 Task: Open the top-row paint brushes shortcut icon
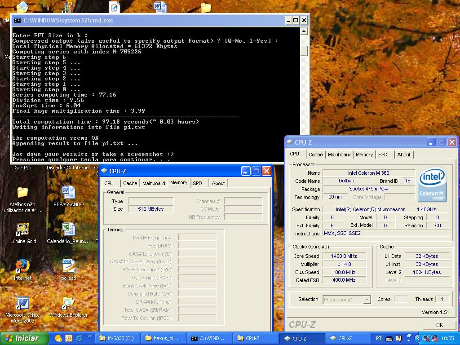(x=67, y=7)
